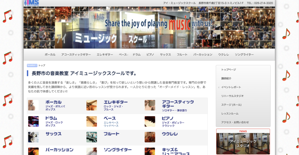This screenshot has width=299, height=155.
Task: Click the ピアノ keyboard thumbnail
Action: (150, 121)
